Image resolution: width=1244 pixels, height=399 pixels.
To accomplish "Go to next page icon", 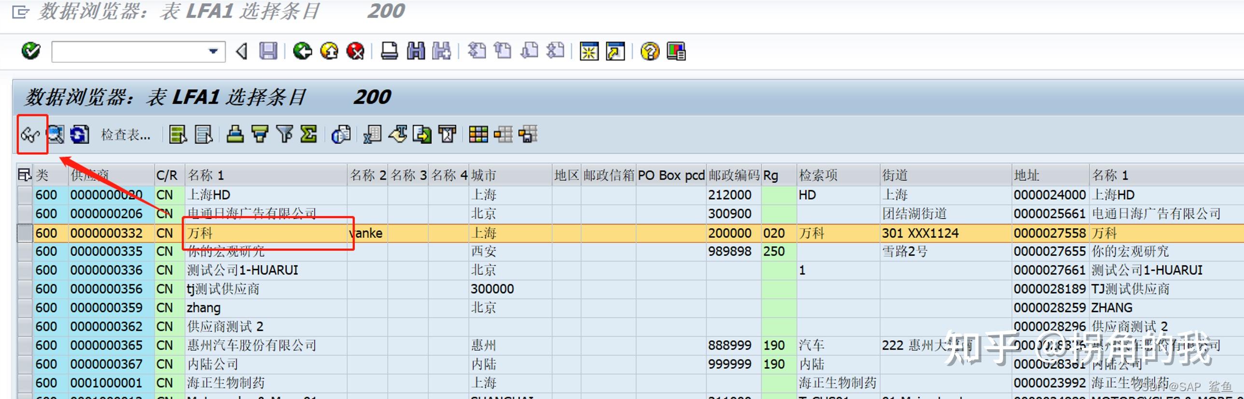I will [x=530, y=51].
